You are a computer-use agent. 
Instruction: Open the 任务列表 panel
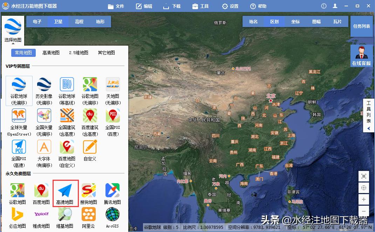point(361,26)
